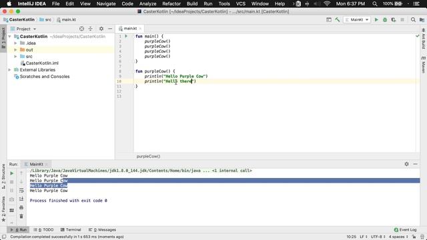Clear all console output with trash icon
The image size is (427, 240).
tap(21, 216)
